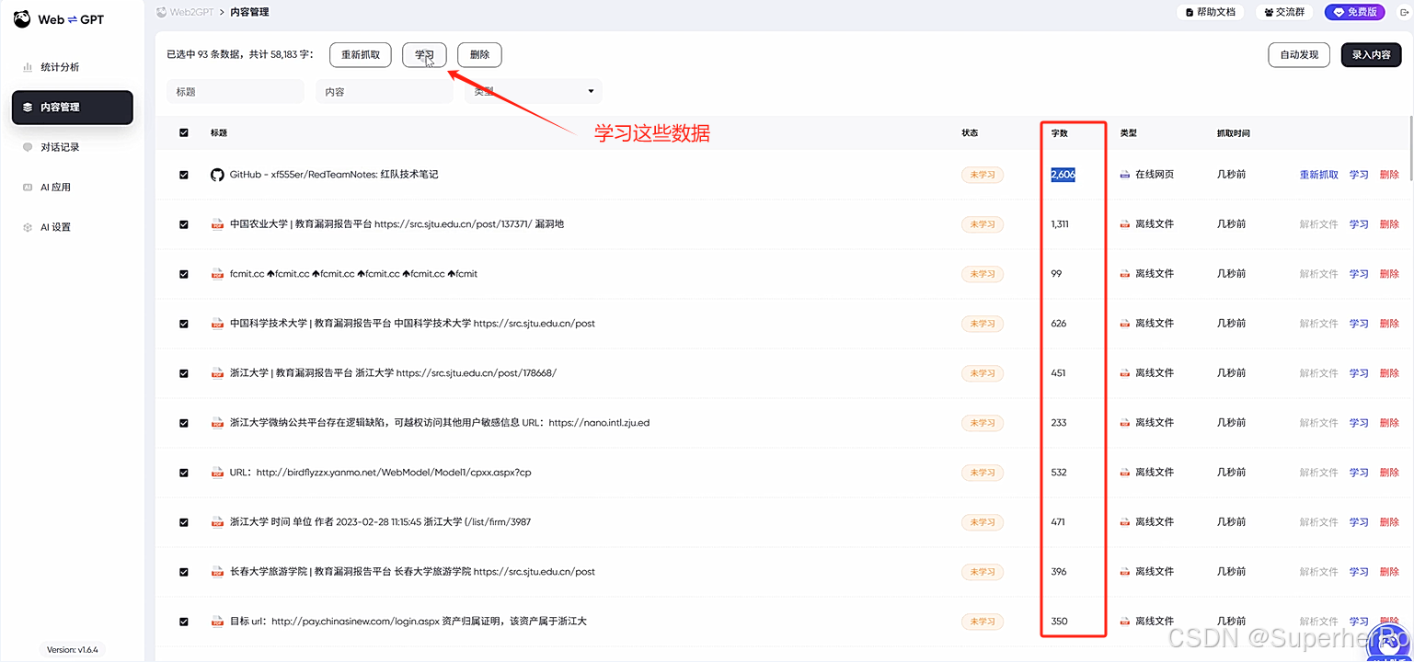The height and width of the screenshot is (662, 1414).
Task: Click 删除 link in the fcmit.cc row
Action: 1389,274
